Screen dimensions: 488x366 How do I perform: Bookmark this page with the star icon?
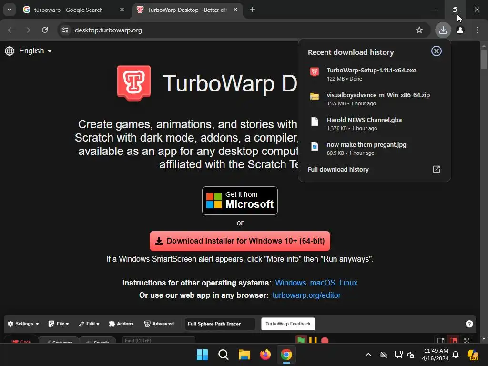[419, 30]
